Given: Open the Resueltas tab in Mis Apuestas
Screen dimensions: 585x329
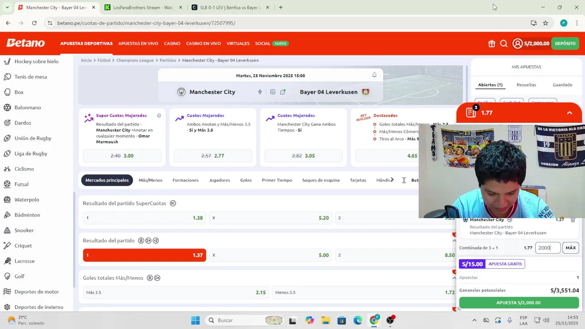Looking at the screenshot, I should point(526,85).
